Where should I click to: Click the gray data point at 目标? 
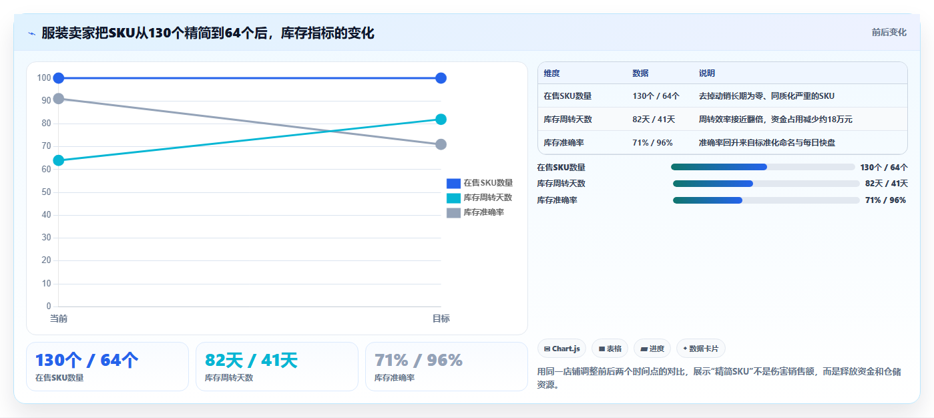(x=441, y=144)
